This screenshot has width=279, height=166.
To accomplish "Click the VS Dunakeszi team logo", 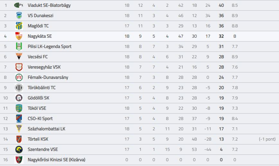I will 19,15.
